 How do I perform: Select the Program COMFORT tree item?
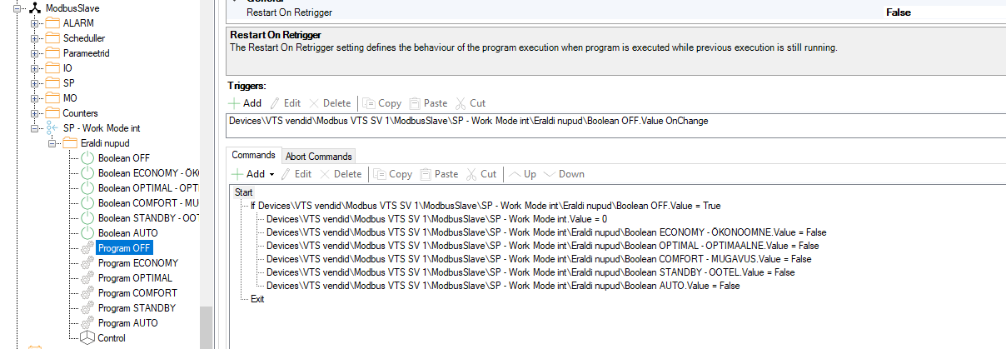pos(137,293)
